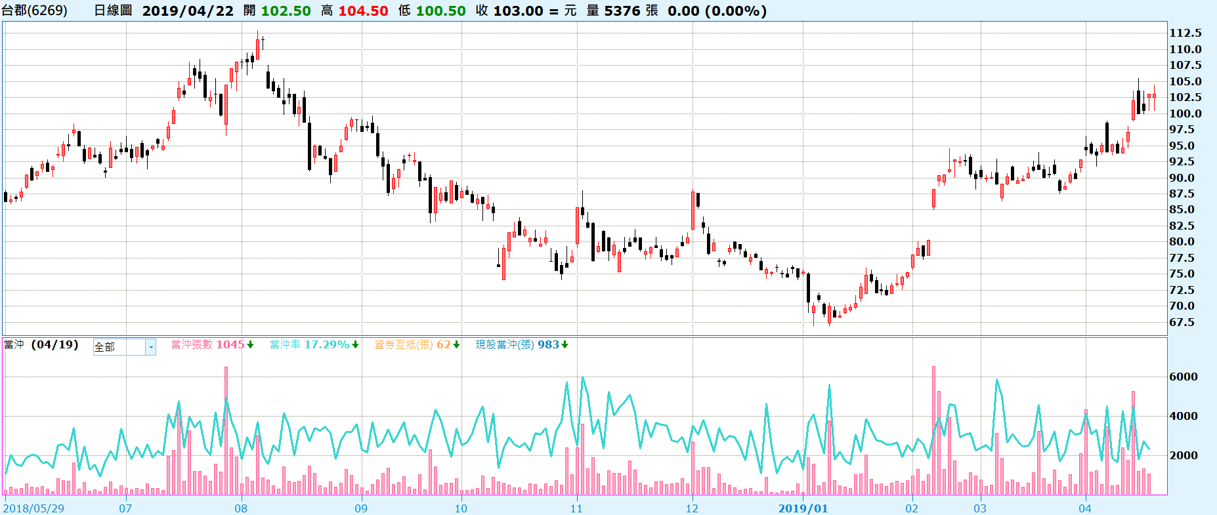Click the red 高 104.50 value
Screen dimensions: 1217x515
363,11
